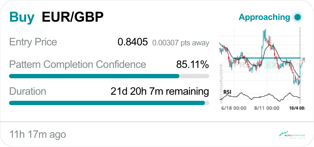Screen dimensions: 314x147
Task: Click the Duration label
Action: click(28, 92)
